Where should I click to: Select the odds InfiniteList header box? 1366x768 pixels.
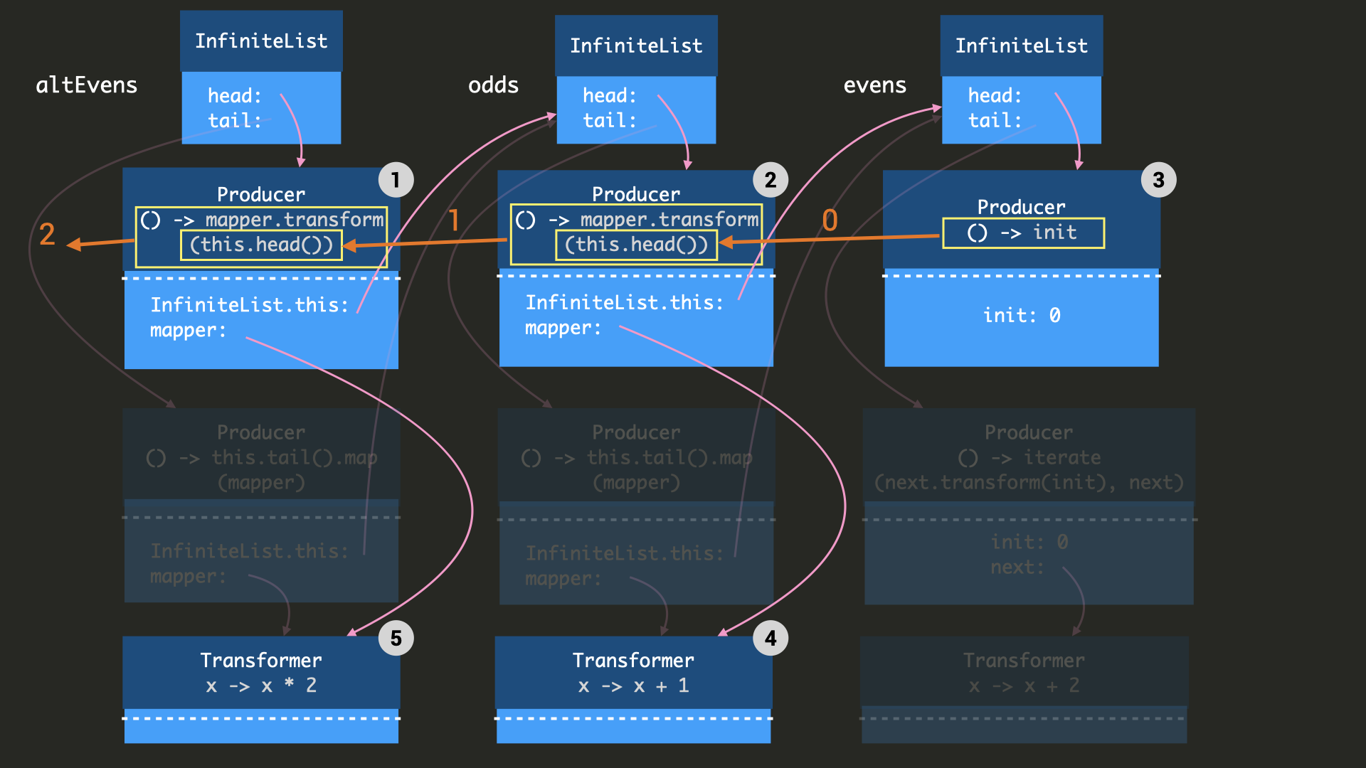(636, 46)
